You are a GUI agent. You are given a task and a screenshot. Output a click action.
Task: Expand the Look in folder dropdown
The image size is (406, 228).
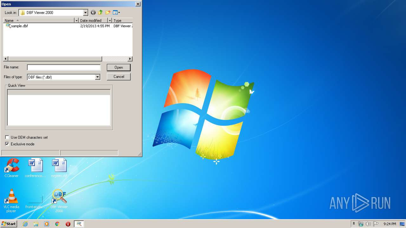click(85, 13)
